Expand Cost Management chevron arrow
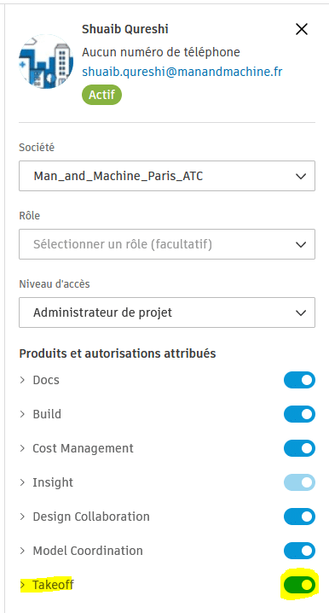Viewport: 329px width, 613px height. click(x=22, y=448)
